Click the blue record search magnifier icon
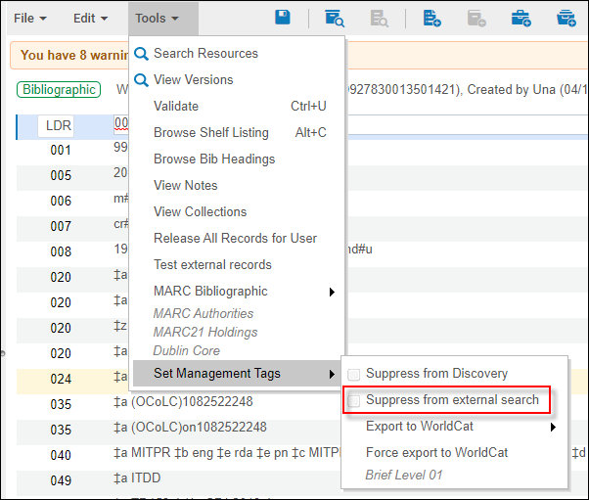Screen dimensions: 589x500 pos(335,18)
